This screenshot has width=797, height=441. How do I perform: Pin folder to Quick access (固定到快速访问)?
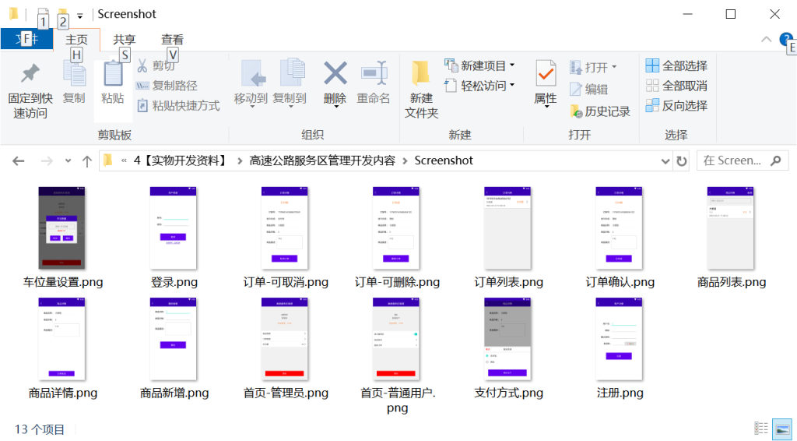coord(30,90)
